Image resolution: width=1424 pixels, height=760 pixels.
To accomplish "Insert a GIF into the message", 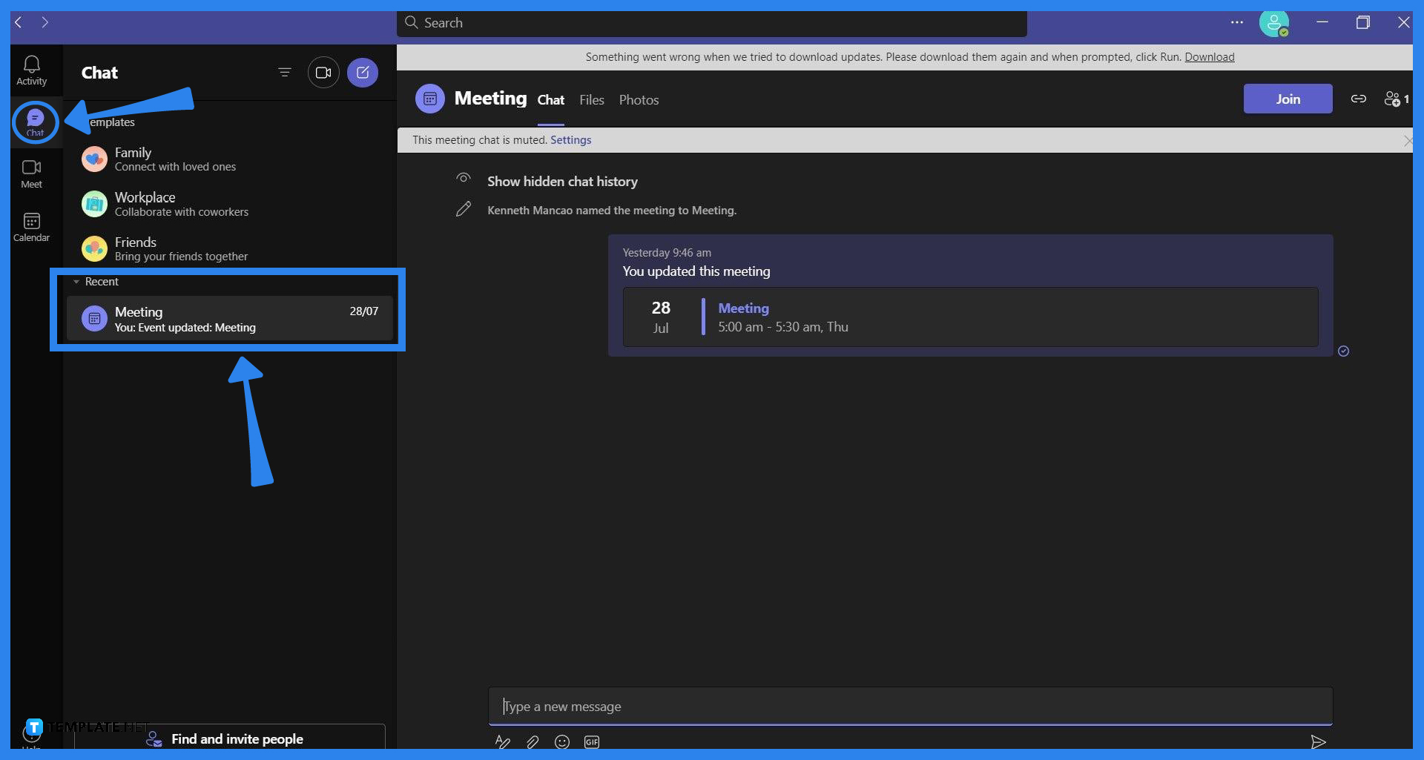I will [591, 741].
